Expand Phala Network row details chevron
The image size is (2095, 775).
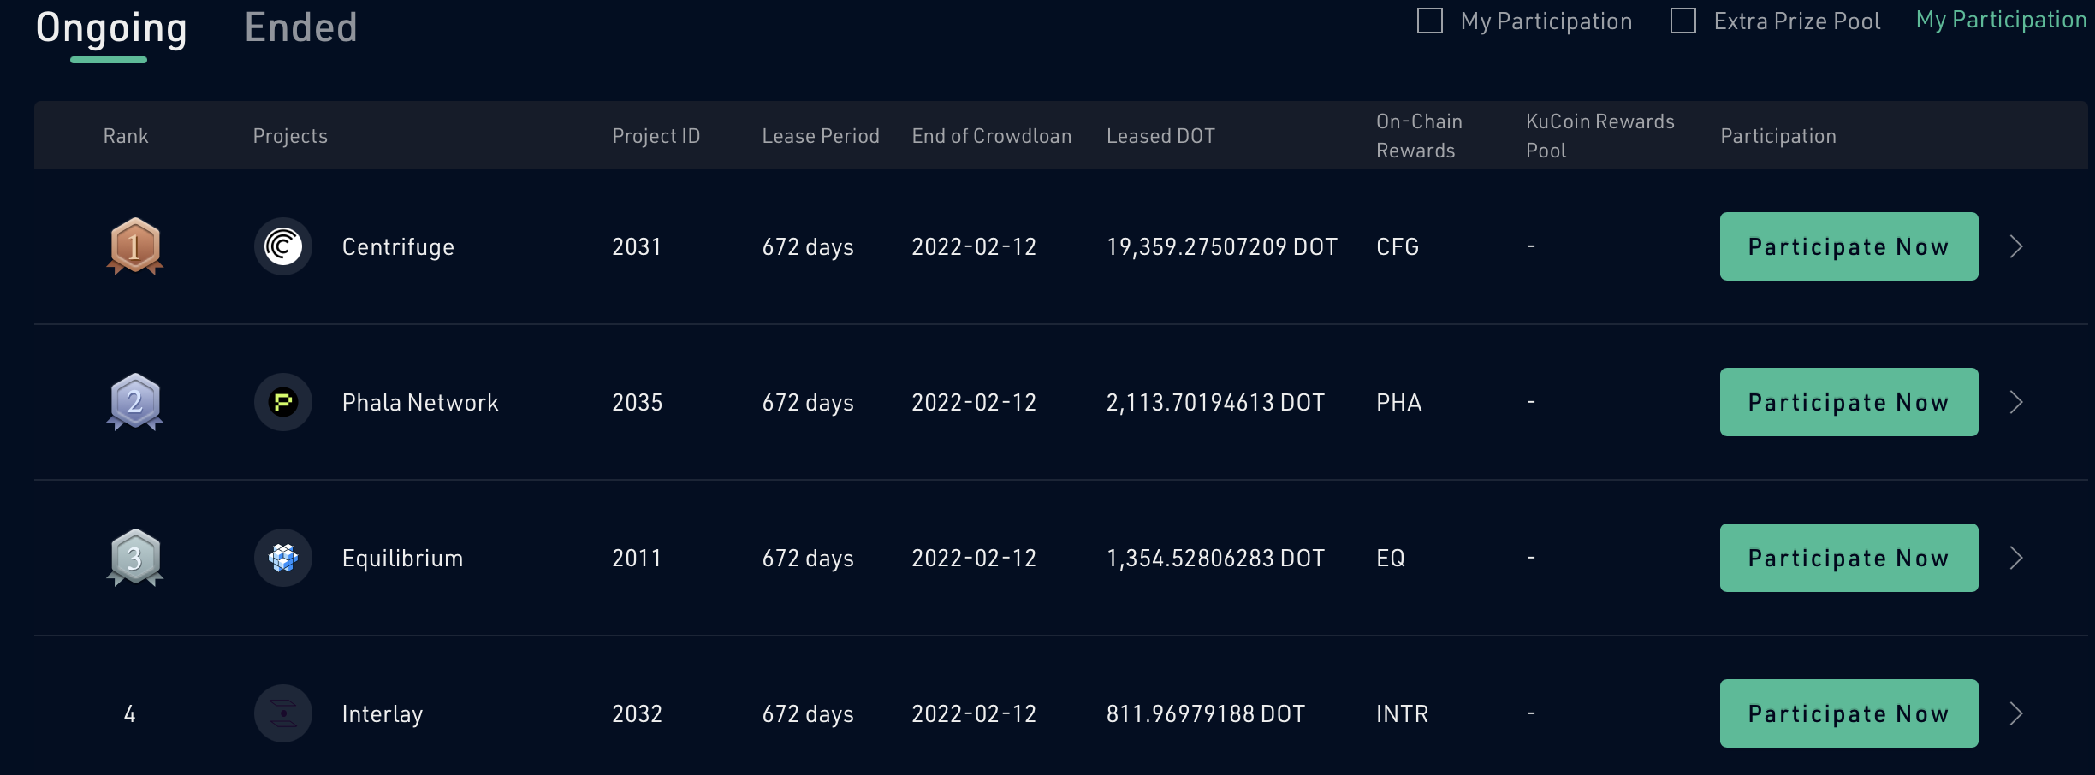[x=2016, y=402]
